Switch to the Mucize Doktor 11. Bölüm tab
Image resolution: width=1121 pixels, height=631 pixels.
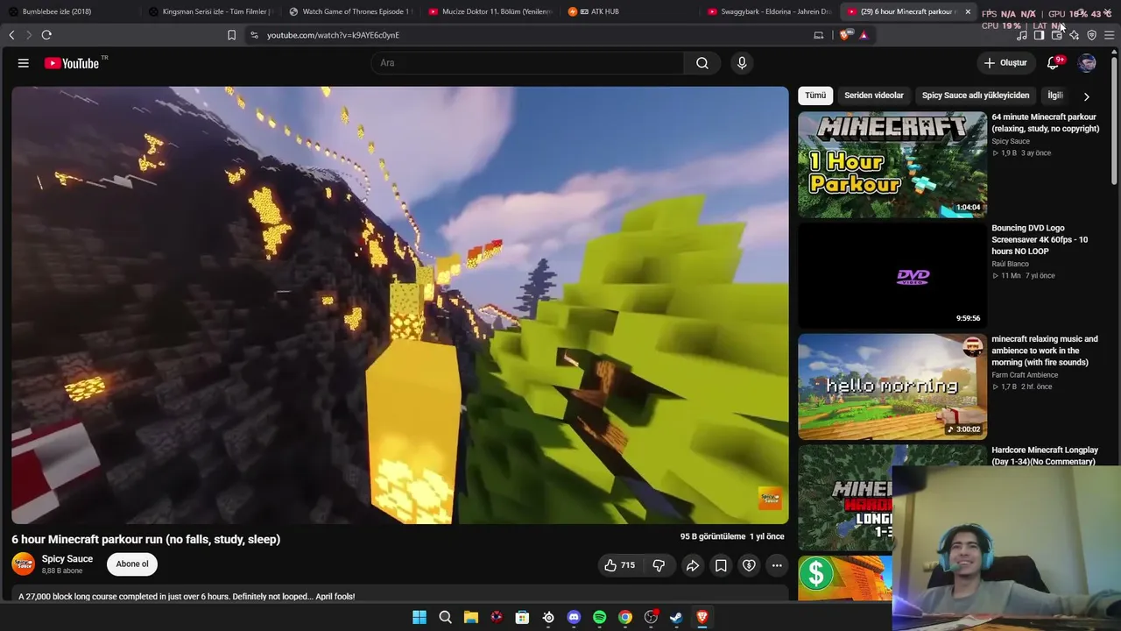(x=490, y=11)
